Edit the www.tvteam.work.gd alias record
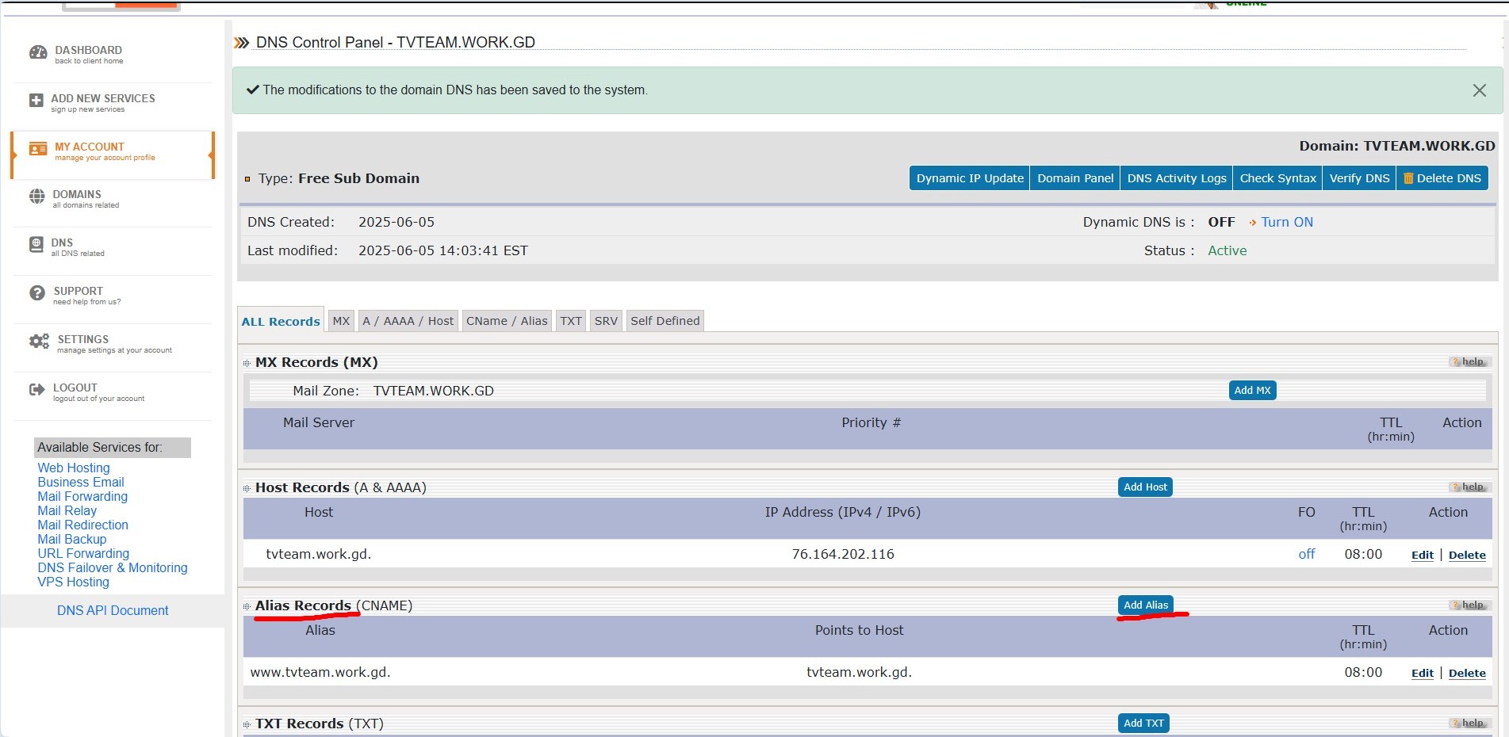Viewport: 1509px width, 737px height. tap(1422, 674)
